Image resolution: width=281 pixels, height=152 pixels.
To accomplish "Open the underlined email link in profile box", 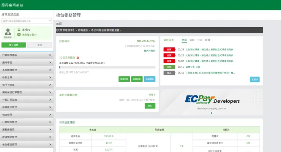I will pos(29,35).
